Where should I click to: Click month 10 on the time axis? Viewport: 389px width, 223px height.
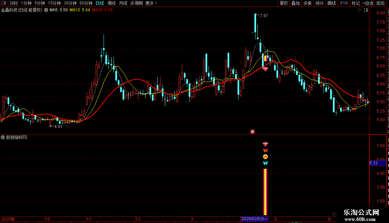[48, 219]
